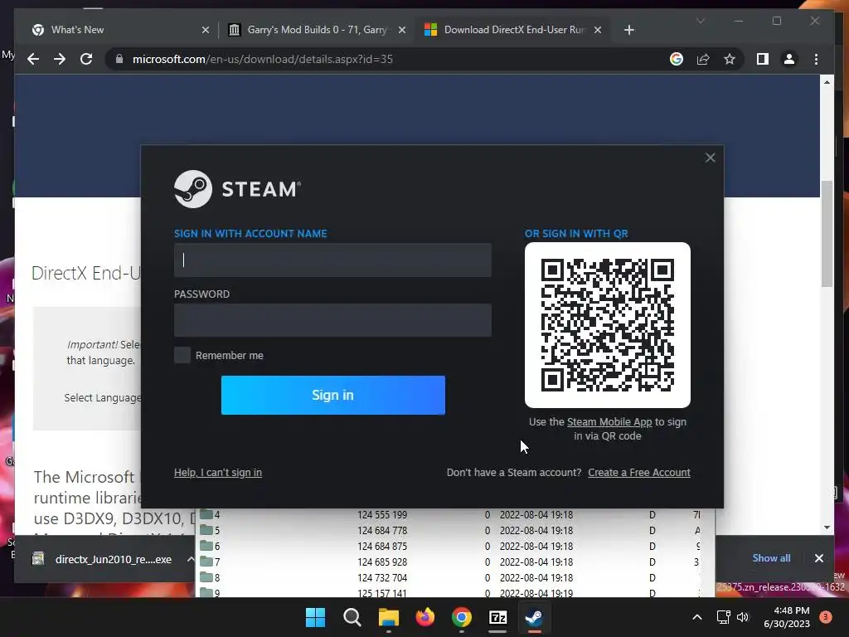Open Chrome tab search dropdown

pos(700,21)
